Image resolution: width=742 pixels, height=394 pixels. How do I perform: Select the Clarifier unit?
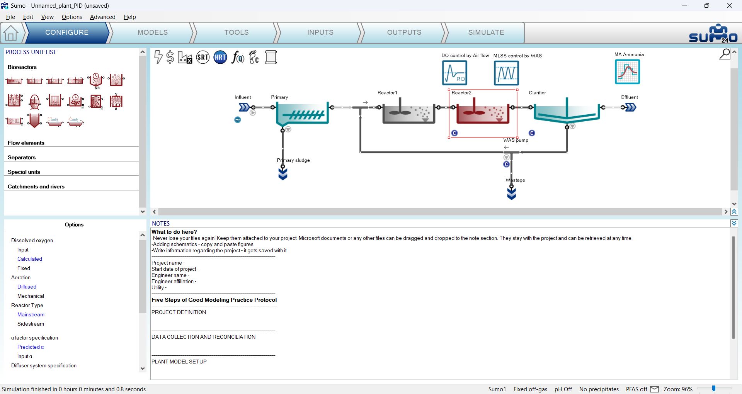click(567, 111)
